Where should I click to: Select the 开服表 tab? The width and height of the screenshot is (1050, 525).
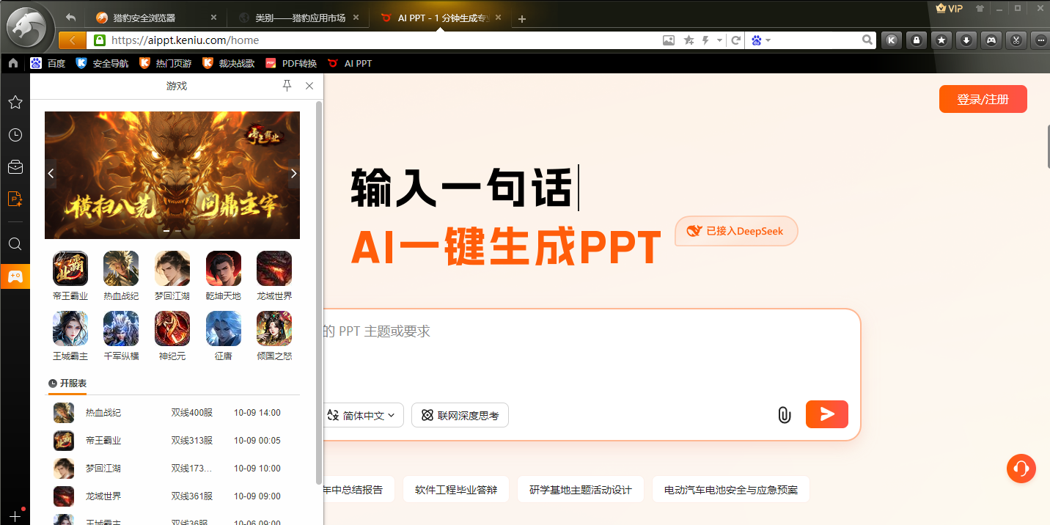tap(67, 383)
